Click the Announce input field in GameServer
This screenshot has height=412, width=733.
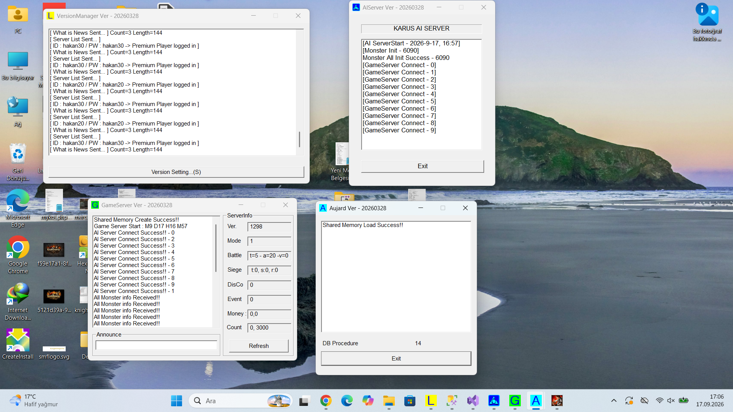point(156,345)
